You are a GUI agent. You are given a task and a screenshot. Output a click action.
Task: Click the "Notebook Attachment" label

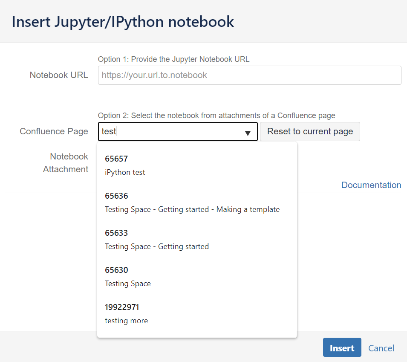click(x=66, y=163)
